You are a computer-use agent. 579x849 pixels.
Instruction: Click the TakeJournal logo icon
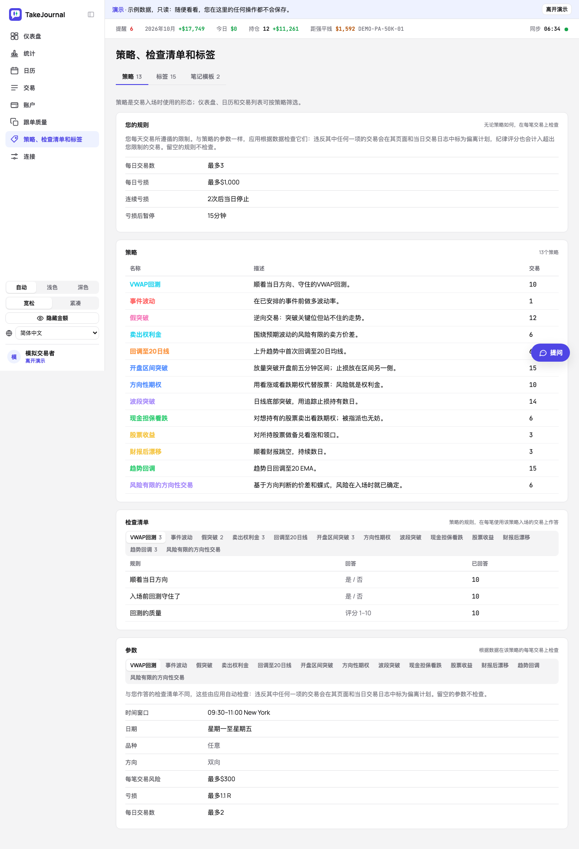[15, 14]
